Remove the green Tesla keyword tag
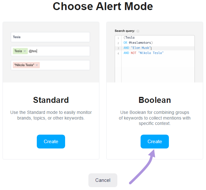Viewport: 206px width, 190px height. (25, 51)
